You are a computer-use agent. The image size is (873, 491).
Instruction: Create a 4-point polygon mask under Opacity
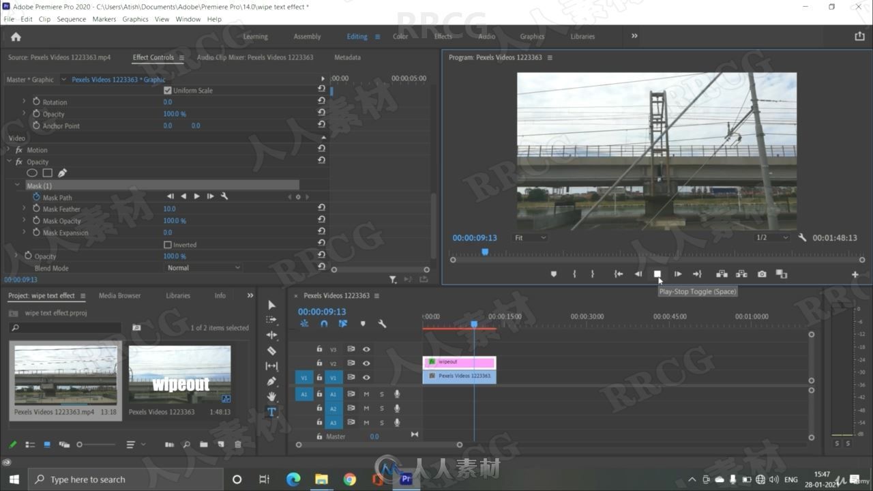point(47,173)
